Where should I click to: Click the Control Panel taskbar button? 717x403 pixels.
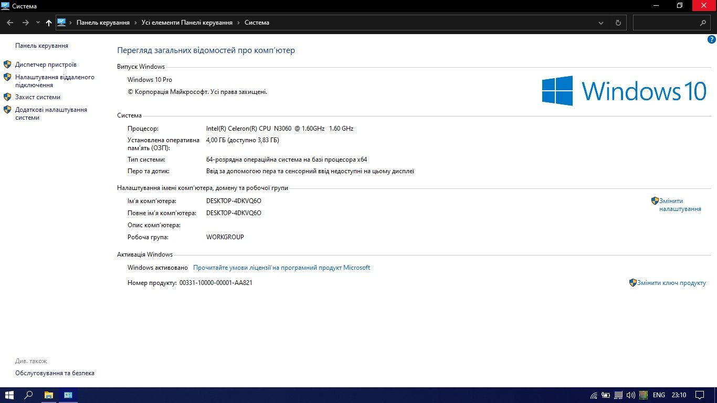[68, 395]
